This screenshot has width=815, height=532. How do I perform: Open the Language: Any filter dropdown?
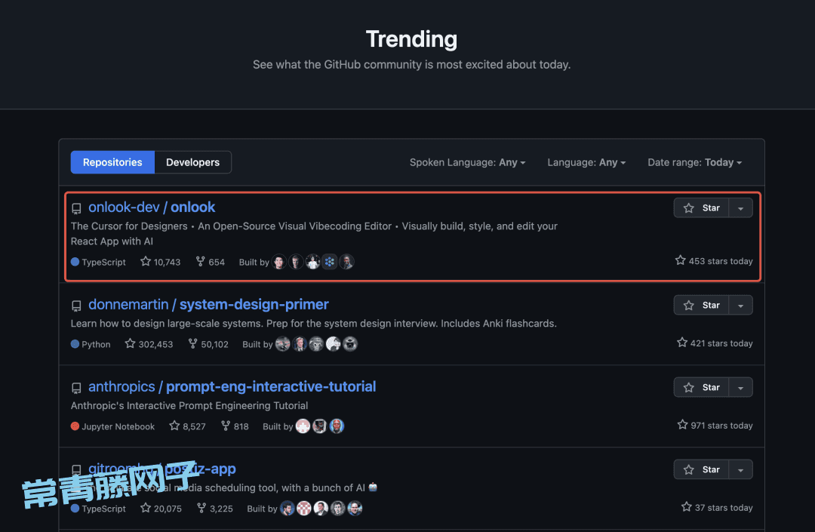pyautogui.click(x=586, y=162)
